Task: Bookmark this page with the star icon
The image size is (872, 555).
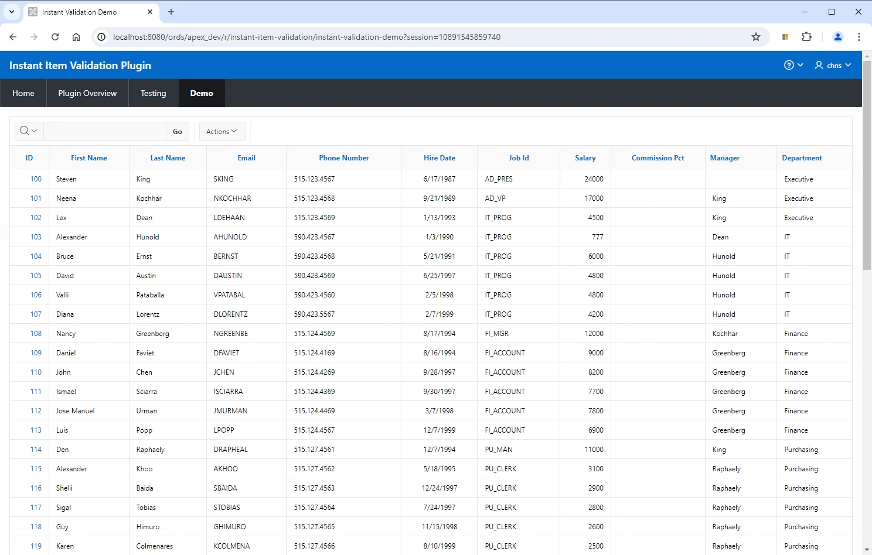Action: coord(756,37)
